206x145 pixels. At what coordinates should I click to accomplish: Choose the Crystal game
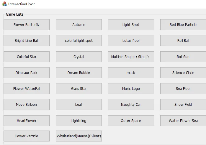tap(79, 57)
